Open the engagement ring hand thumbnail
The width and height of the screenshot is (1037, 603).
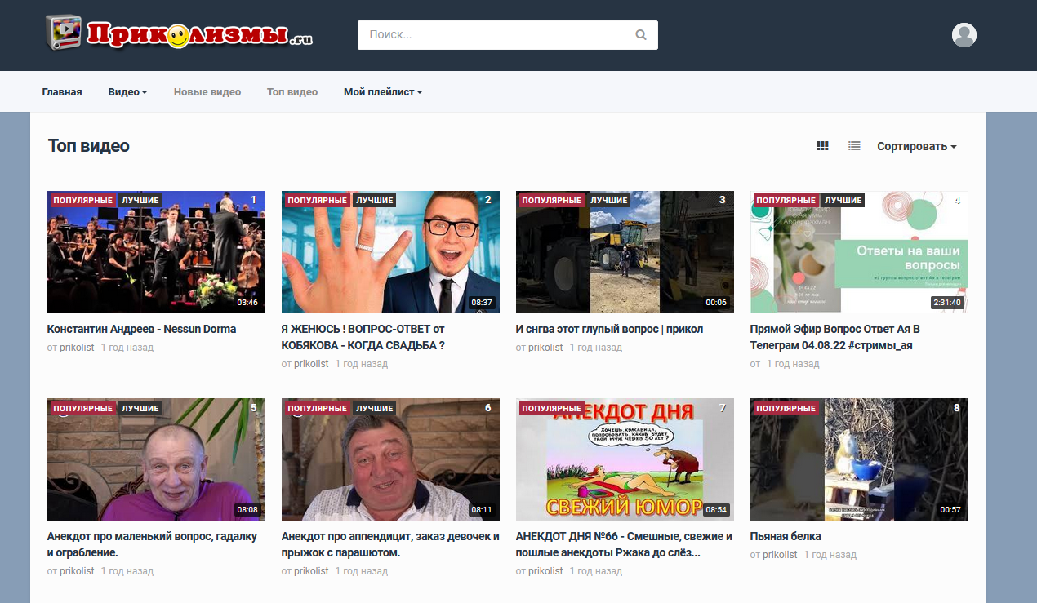point(390,252)
